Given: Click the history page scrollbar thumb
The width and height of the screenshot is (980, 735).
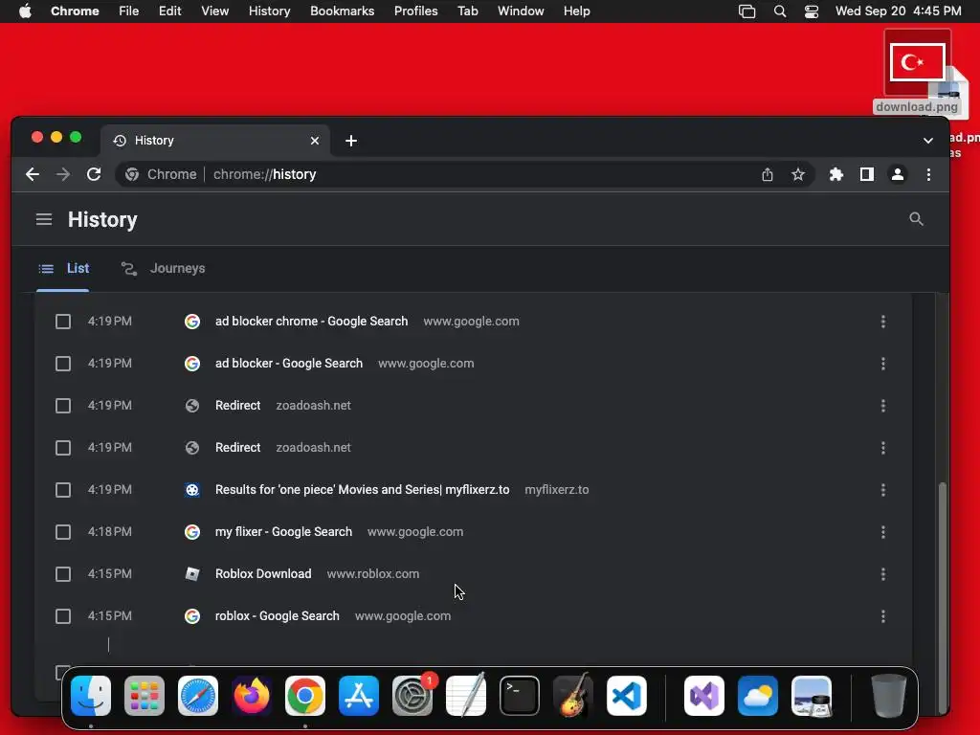Looking at the screenshot, I should coord(943,597).
